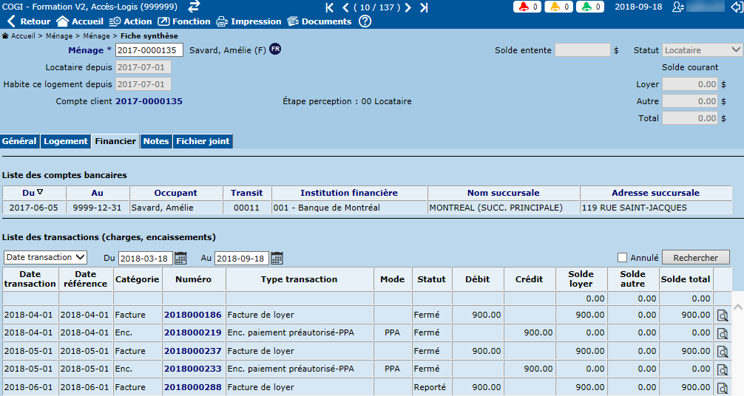Expand the Statut dropdown
Viewport: 744px width, 396px height.
tap(702, 50)
